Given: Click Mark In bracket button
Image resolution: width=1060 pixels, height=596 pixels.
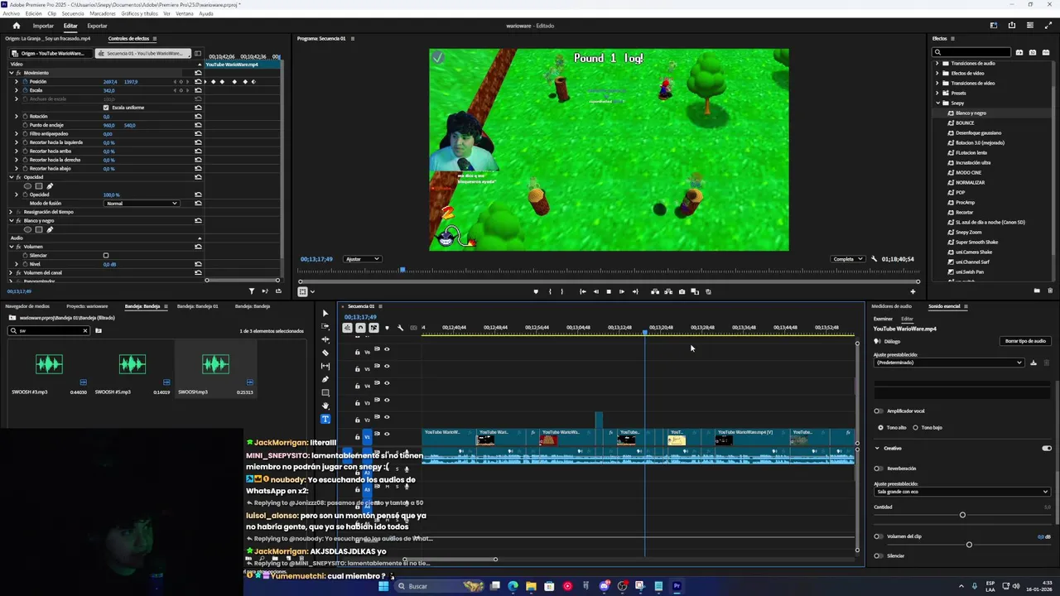Looking at the screenshot, I should tap(550, 291).
